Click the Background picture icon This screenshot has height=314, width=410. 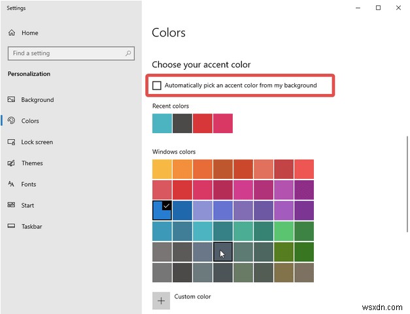tap(12, 100)
